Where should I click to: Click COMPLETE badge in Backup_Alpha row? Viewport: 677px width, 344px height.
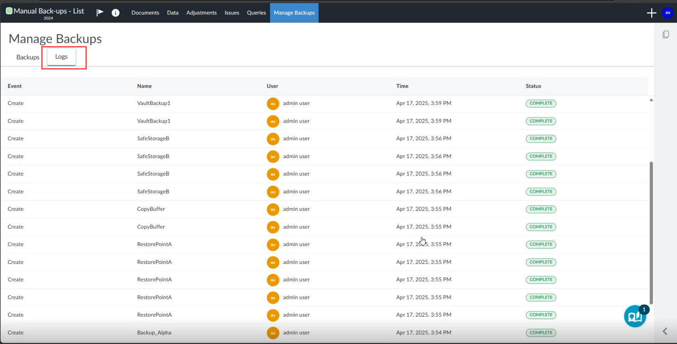(541, 333)
